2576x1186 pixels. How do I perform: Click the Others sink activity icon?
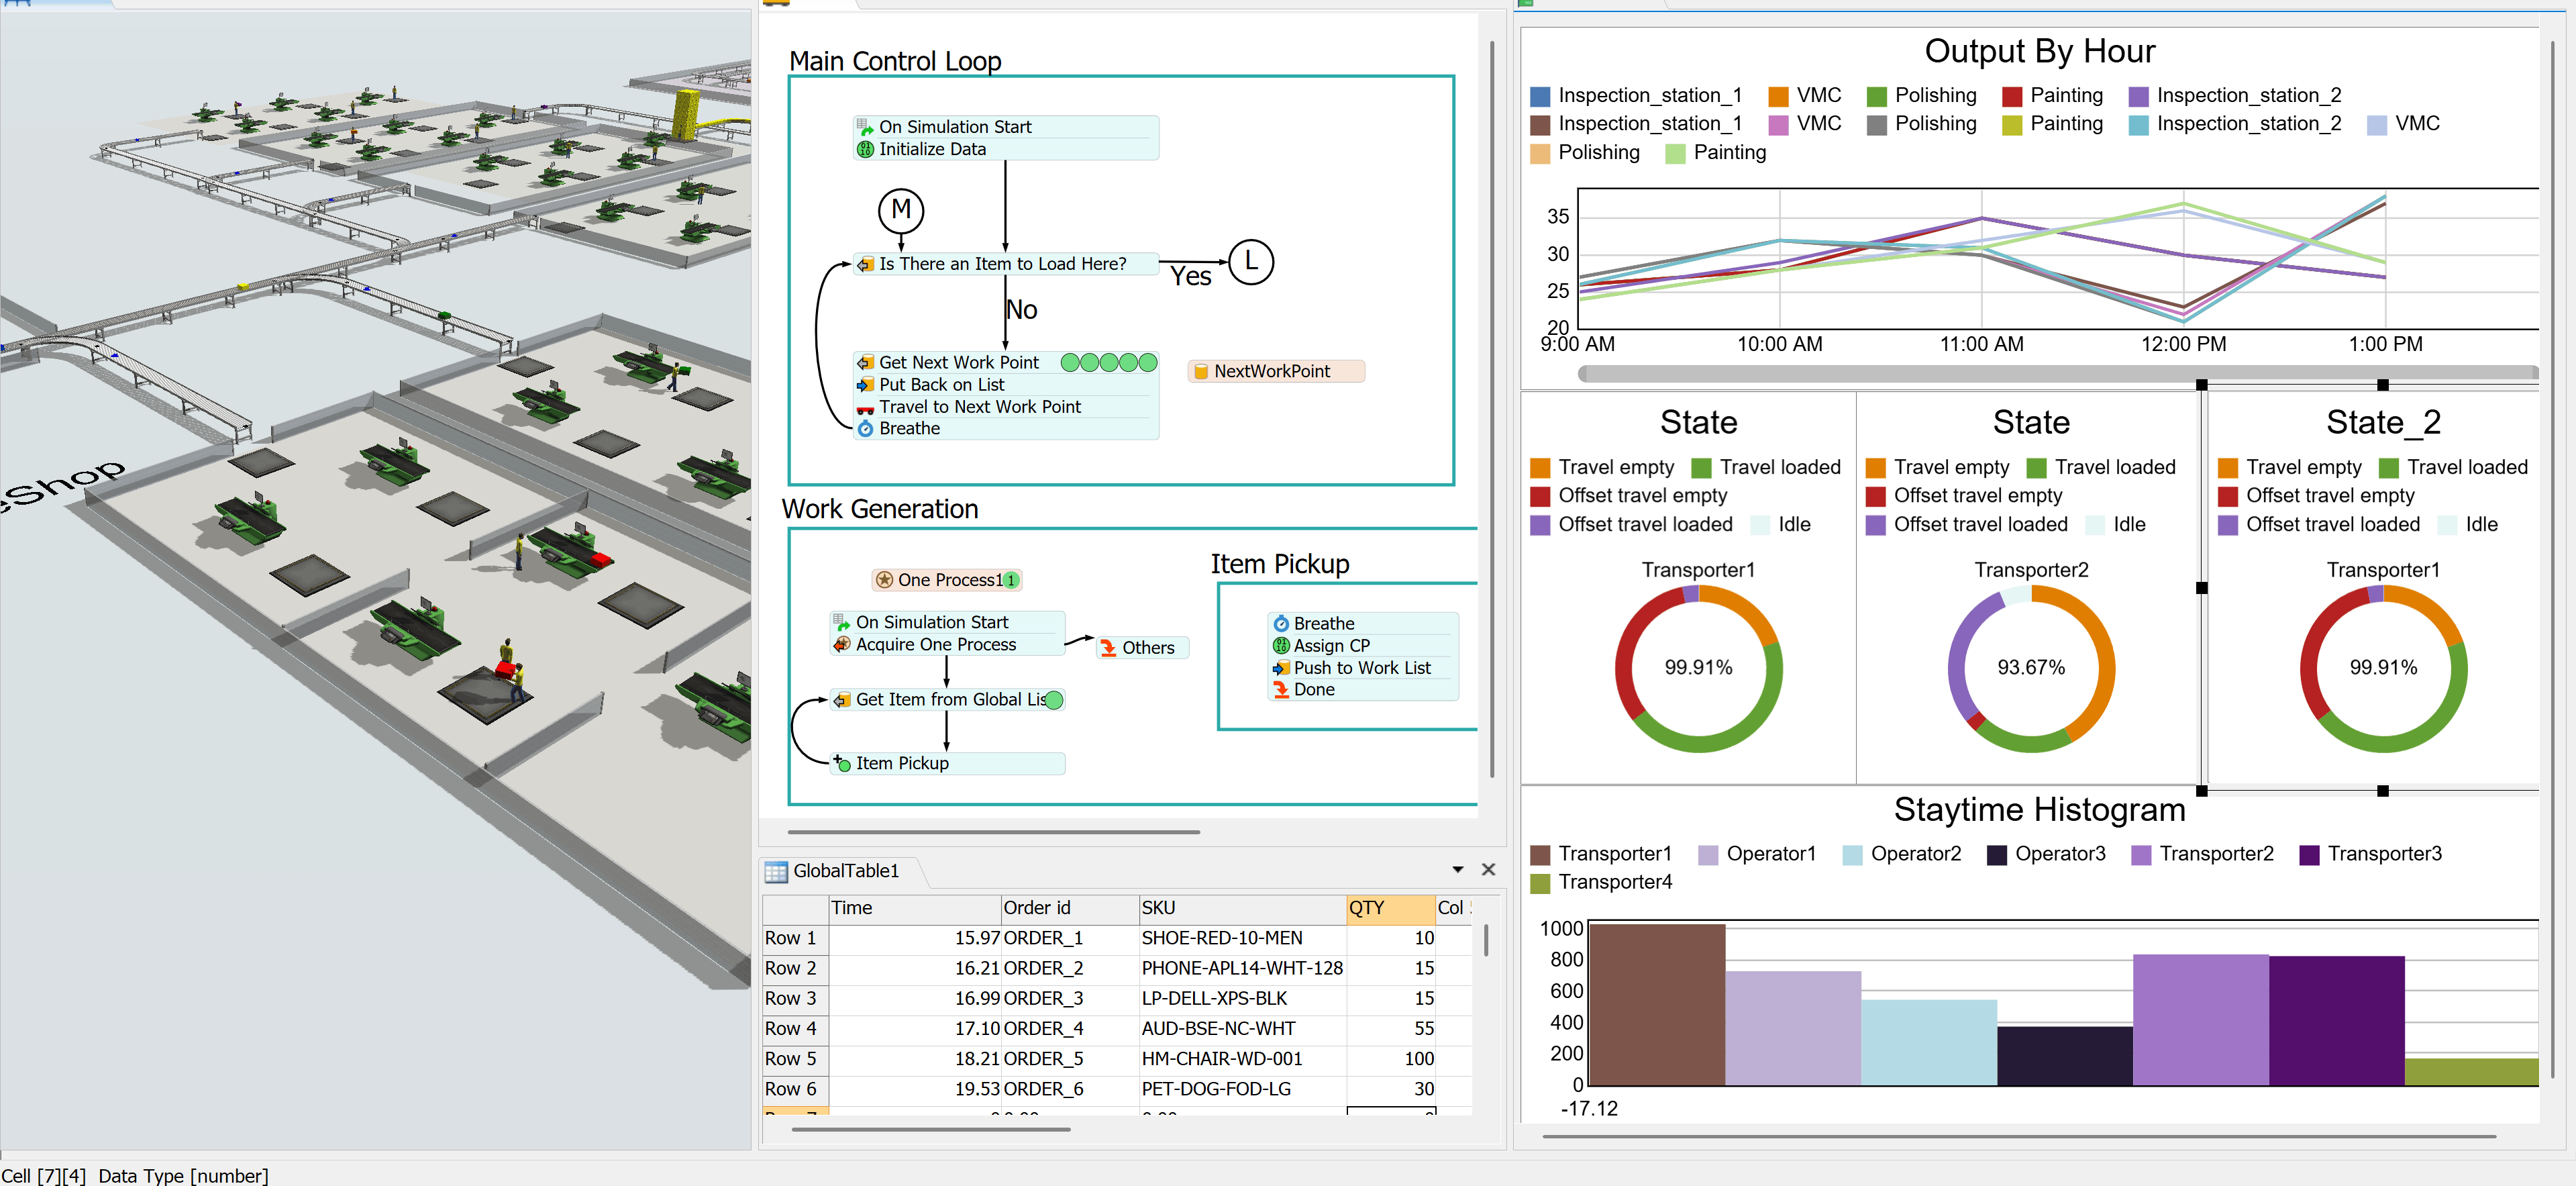pos(1108,648)
